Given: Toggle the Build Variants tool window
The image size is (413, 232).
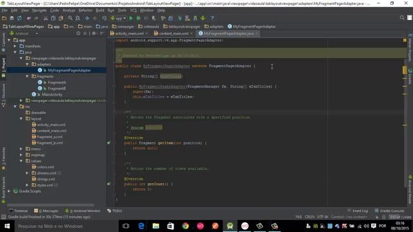Looking at the screenshot, I should pyautogui.click(x=3, y=190).
